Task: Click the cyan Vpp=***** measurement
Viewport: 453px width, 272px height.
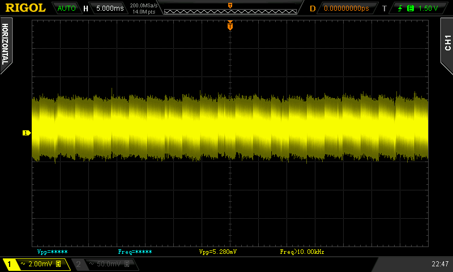Action: coord(52,251)
